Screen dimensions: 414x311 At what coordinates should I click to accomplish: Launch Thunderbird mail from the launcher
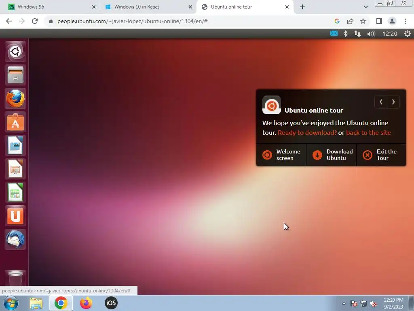tap(15, 240)
